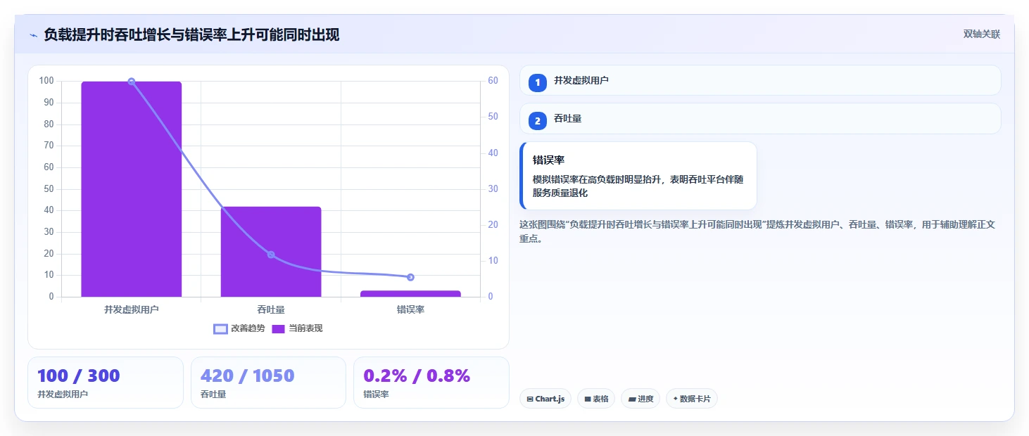Image resolution: width=1029 pixels, height=436 pixels.
Task: Click the 数据卡片 tag
Action: pyautogui.click(x=692, y=399)
